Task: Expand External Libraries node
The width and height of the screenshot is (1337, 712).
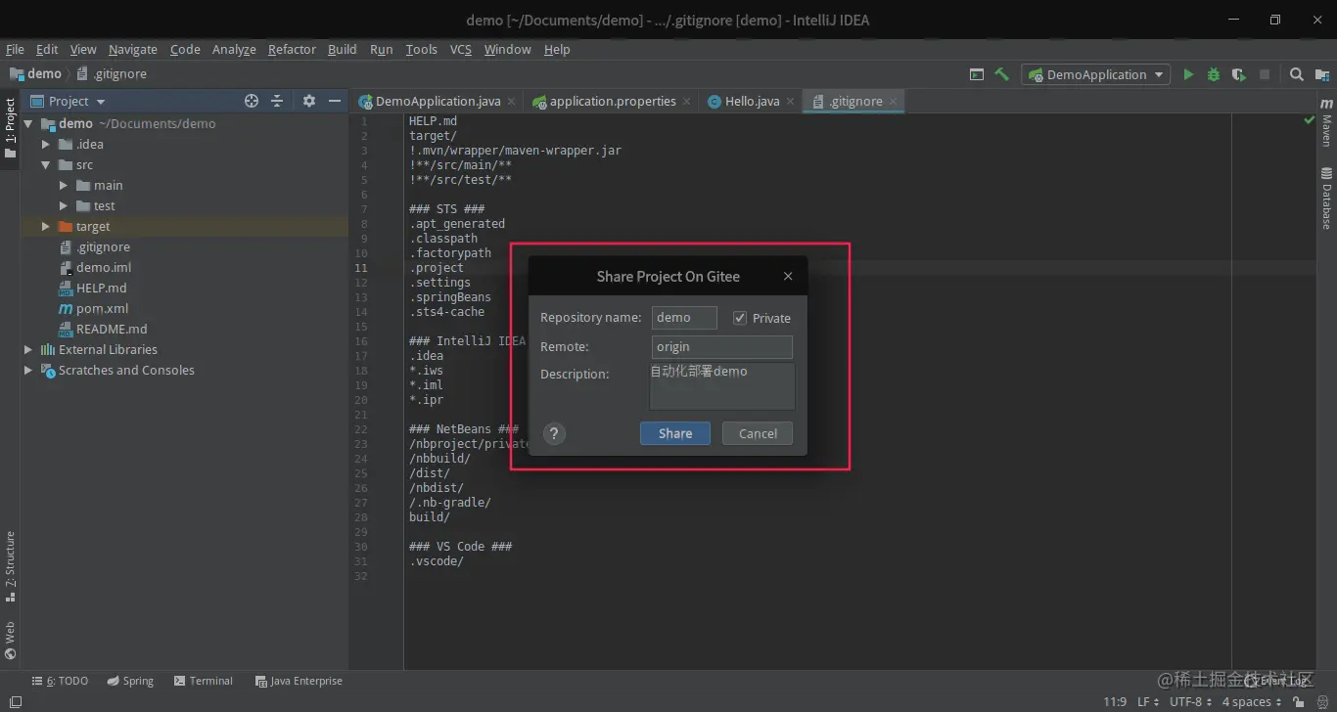Action: point(28,350)
